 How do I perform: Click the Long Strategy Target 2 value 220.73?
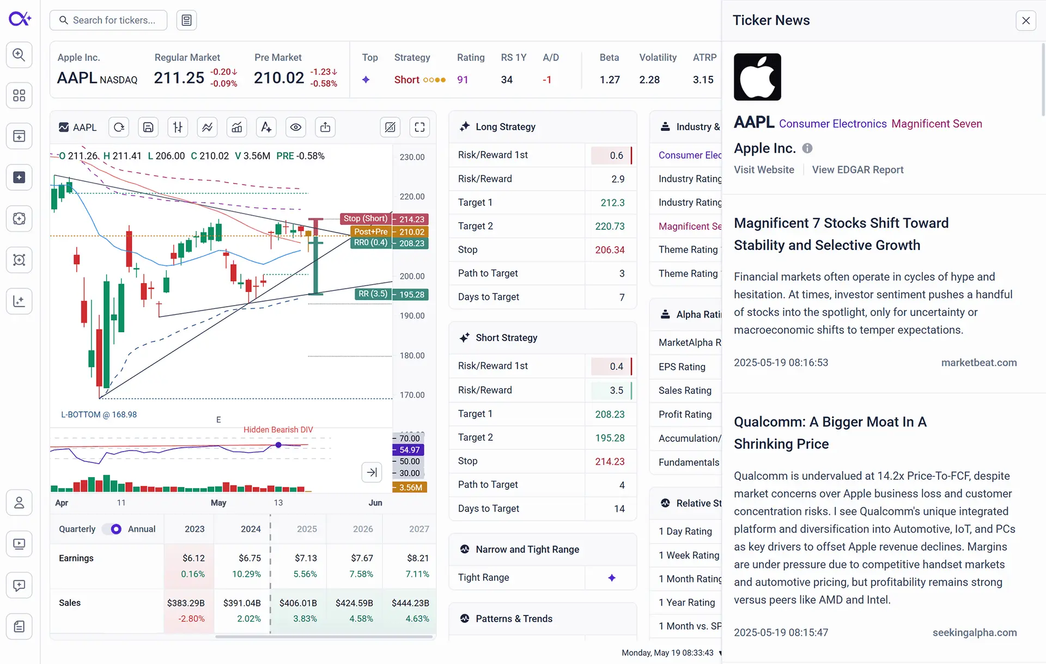(x=610, y=226)
